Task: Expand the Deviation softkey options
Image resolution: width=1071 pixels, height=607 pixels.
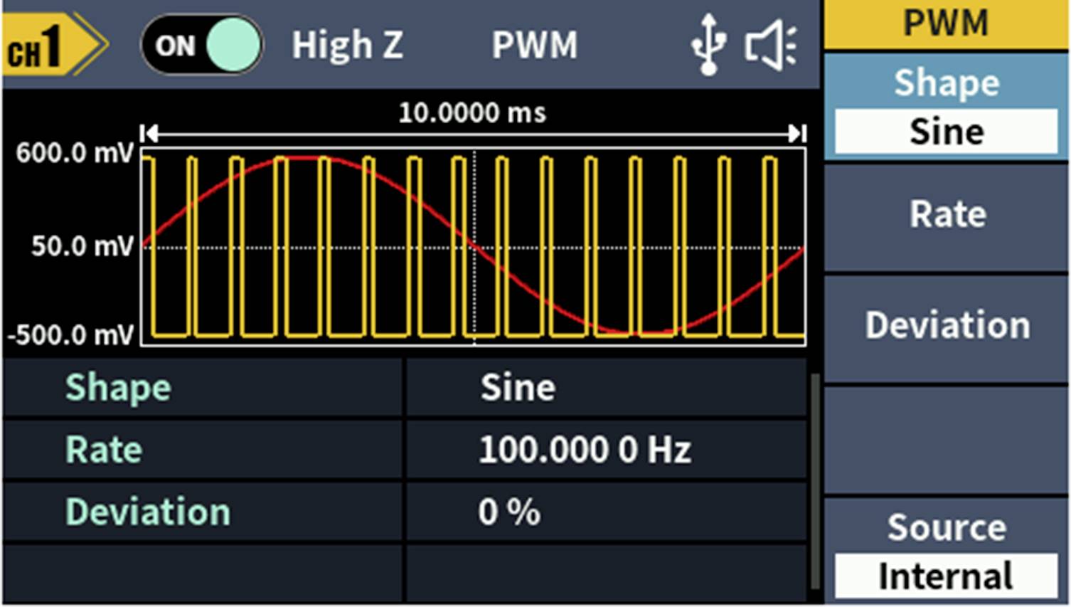Action: [x=946, y=326]
